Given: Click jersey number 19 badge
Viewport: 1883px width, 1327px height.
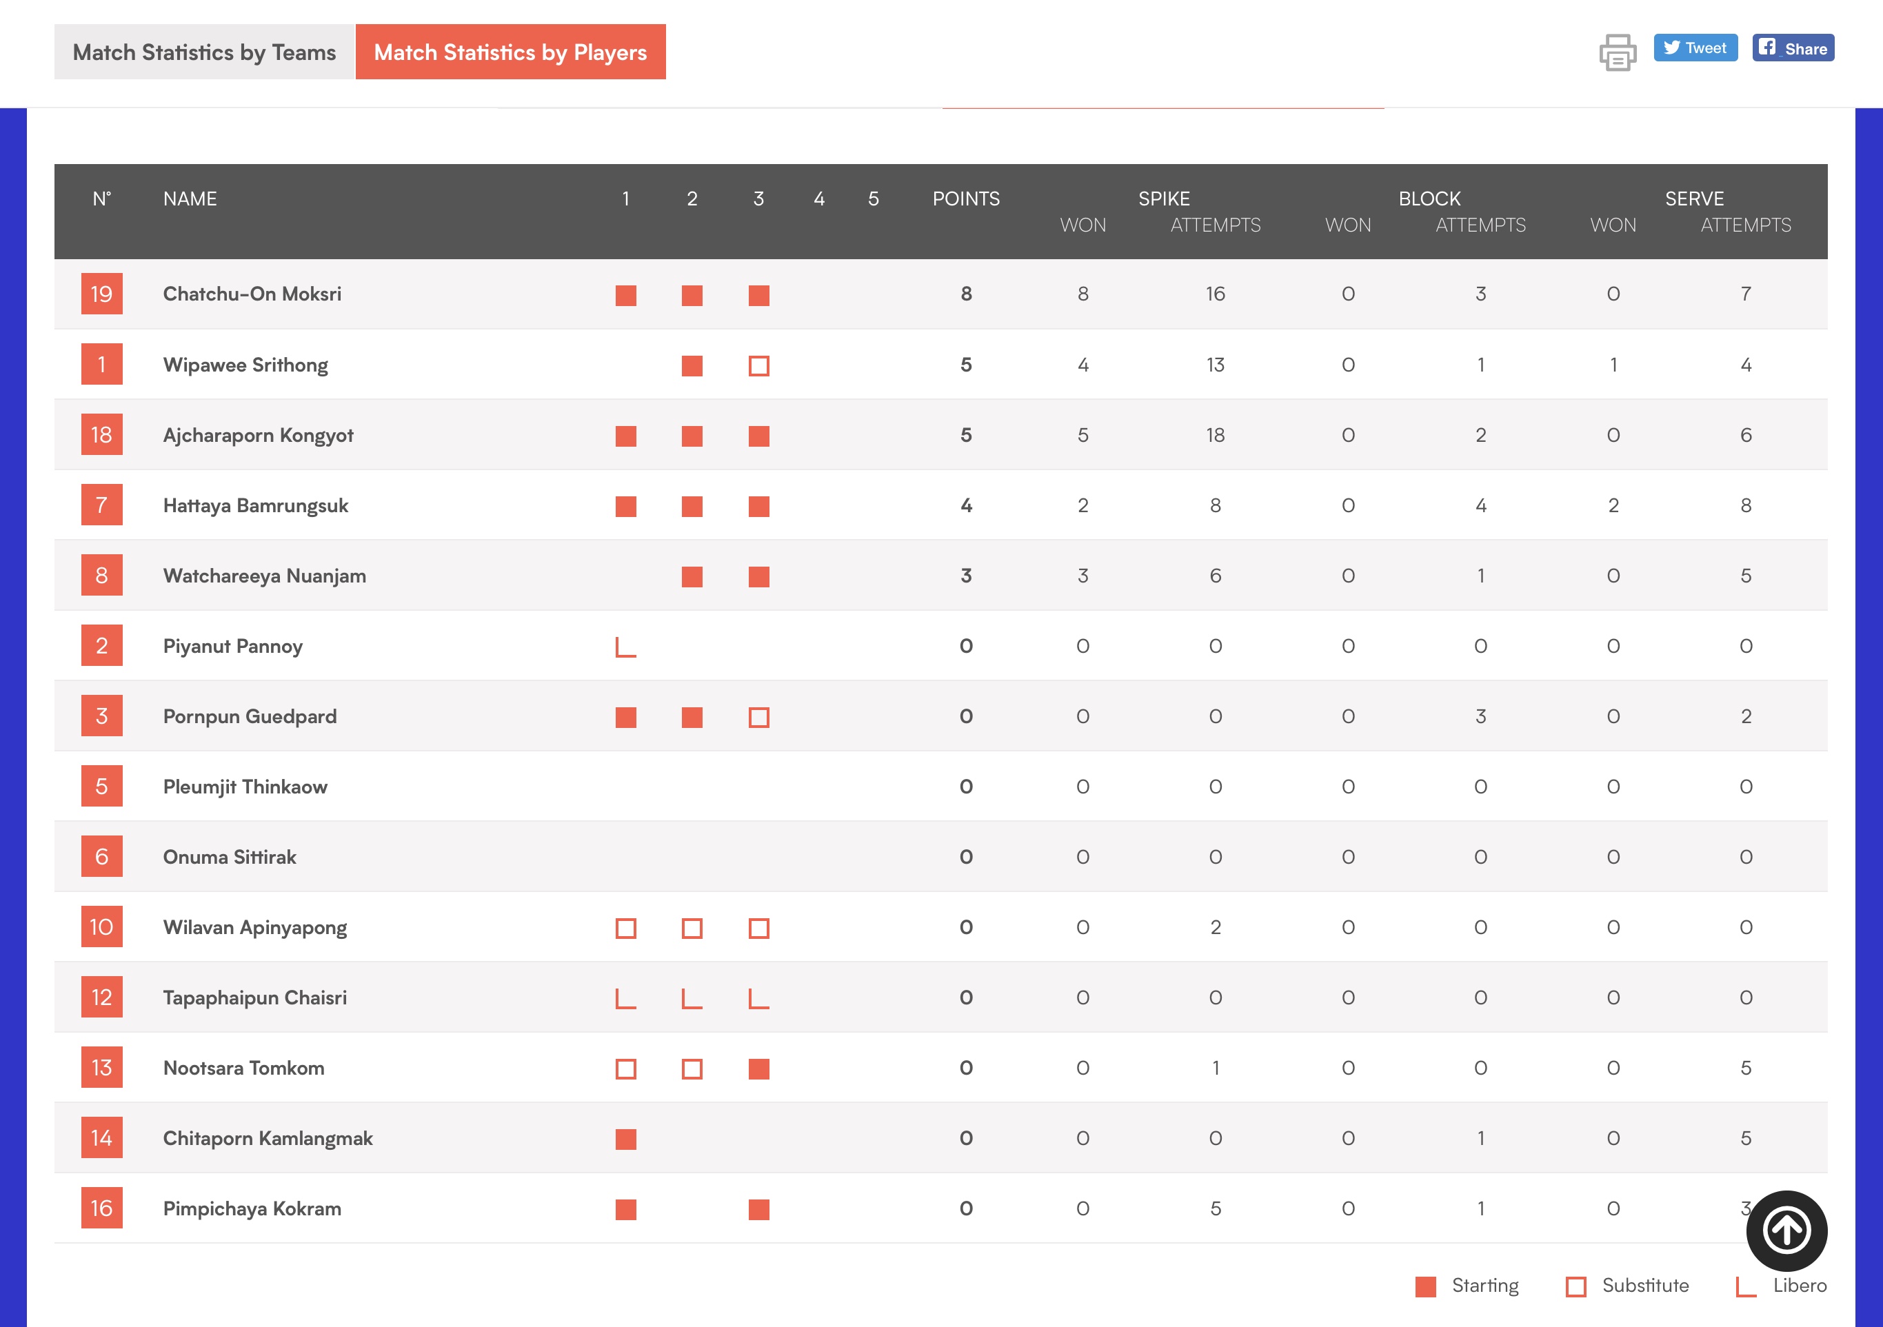Looking at the screenshot, I should click(101, 294).
